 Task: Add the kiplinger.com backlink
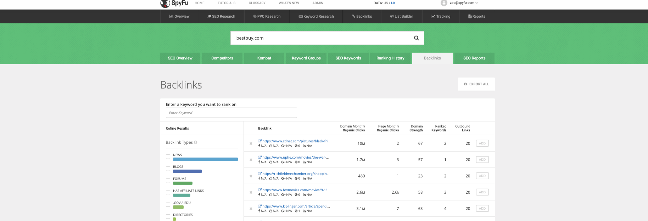click(482, 209)
